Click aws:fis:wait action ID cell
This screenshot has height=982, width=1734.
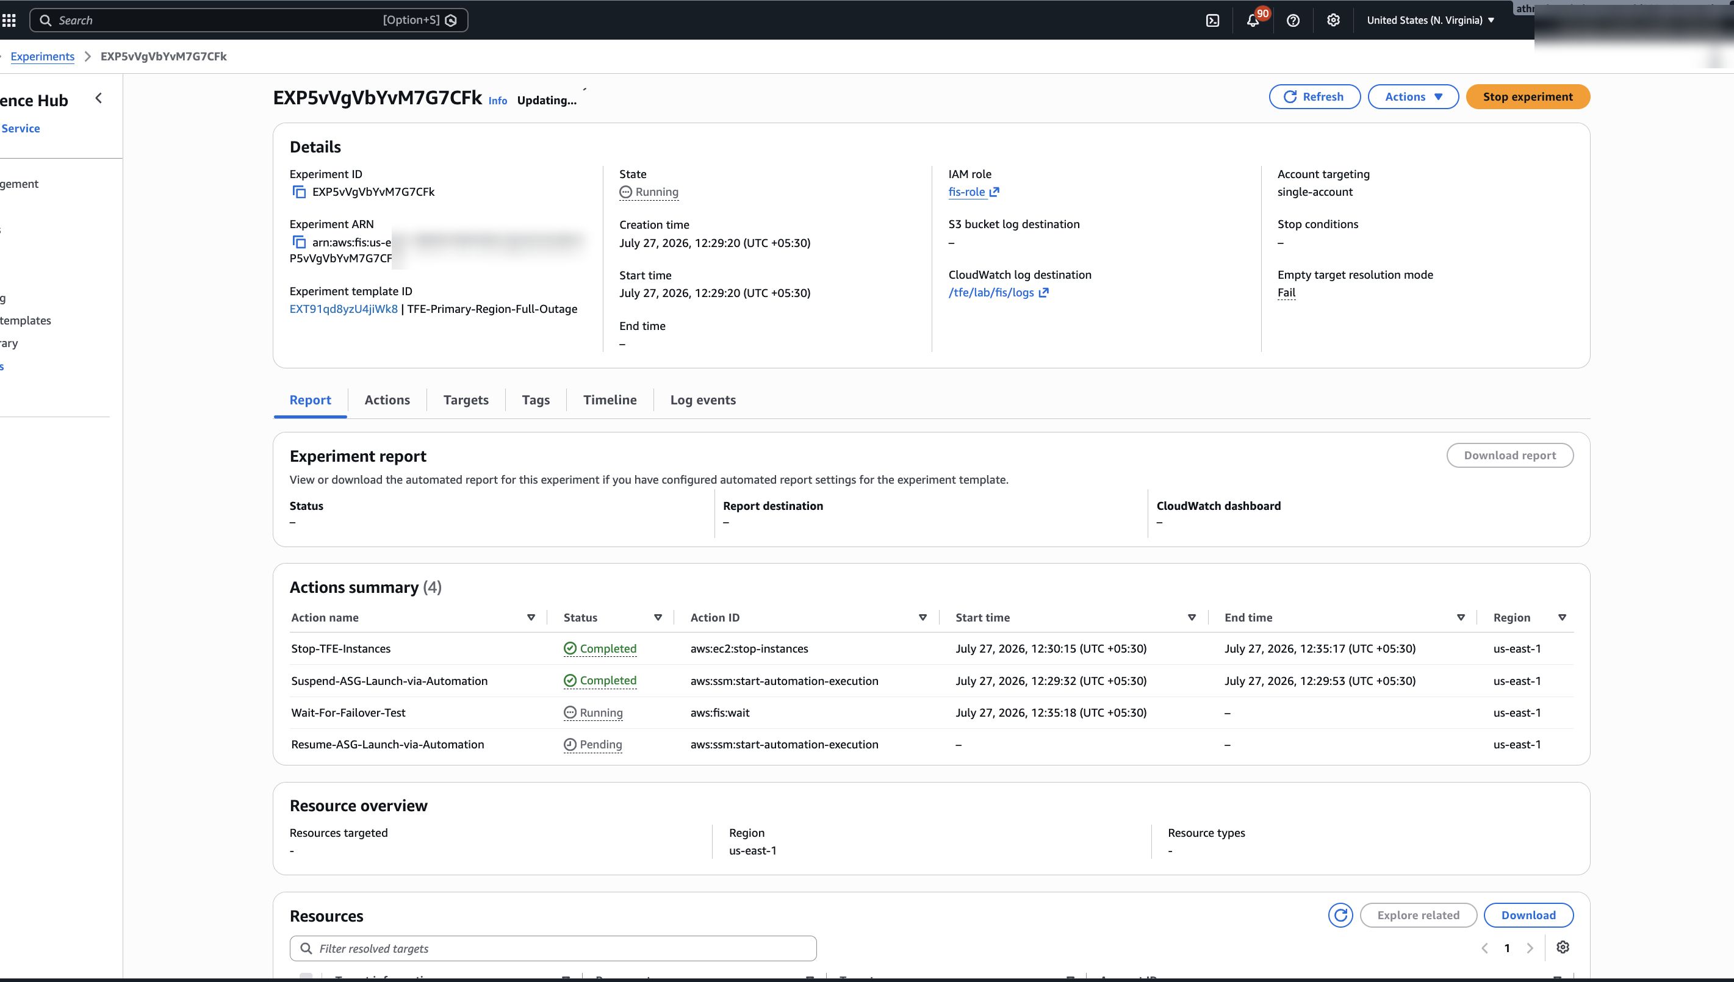[x=719, y=713]
